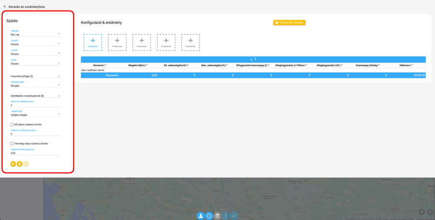
Task: Open the Vágás mód dropdown
Action: [35, 115]
